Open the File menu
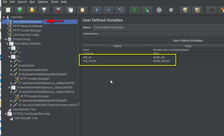The image size is (224, 136). point(5,2)
